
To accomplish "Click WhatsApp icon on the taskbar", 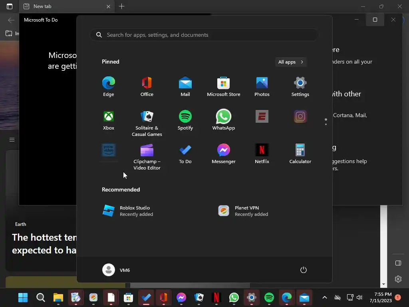I will coord(234,297).
